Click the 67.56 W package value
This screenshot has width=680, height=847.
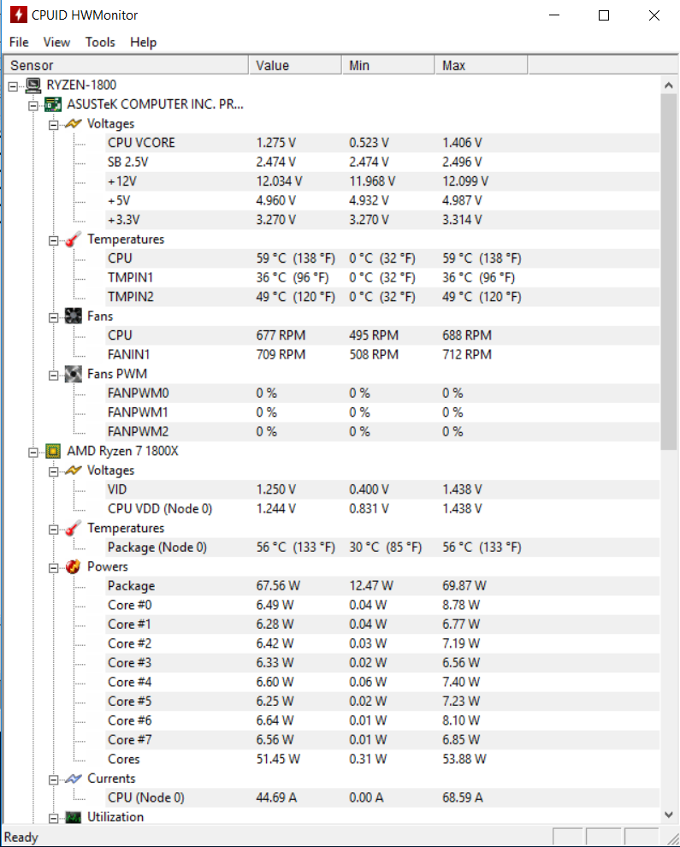278,585
